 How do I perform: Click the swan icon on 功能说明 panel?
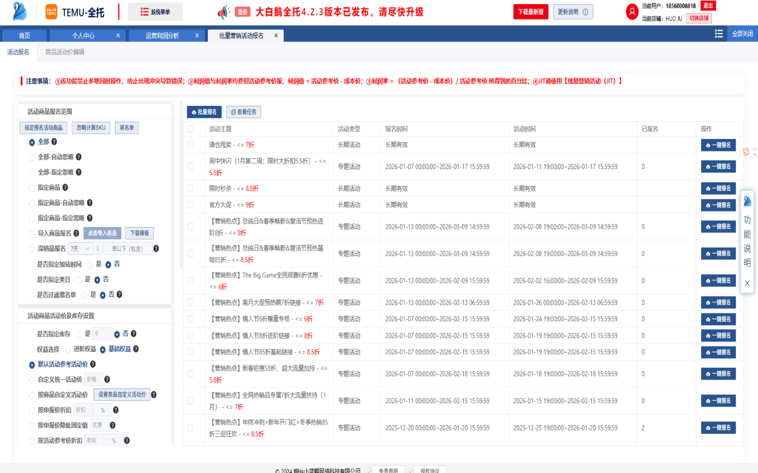tap(747, 201)
